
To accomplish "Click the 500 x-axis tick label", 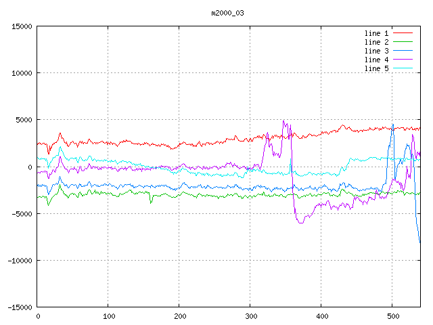I will tap(392, 316).
